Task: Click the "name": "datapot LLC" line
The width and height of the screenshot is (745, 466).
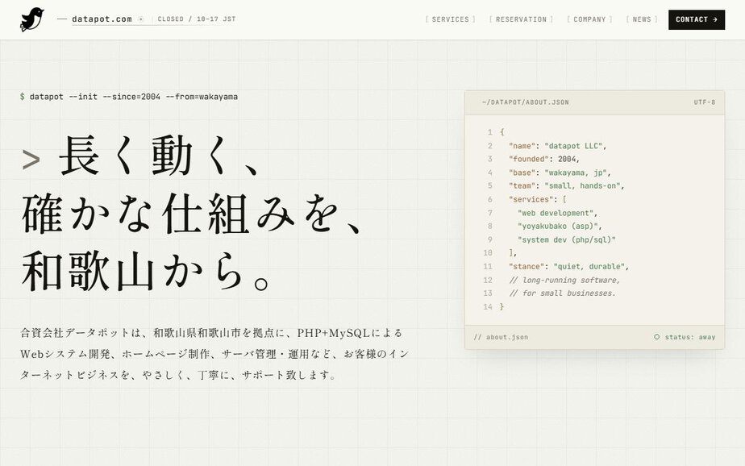Action: coord(557,146)
